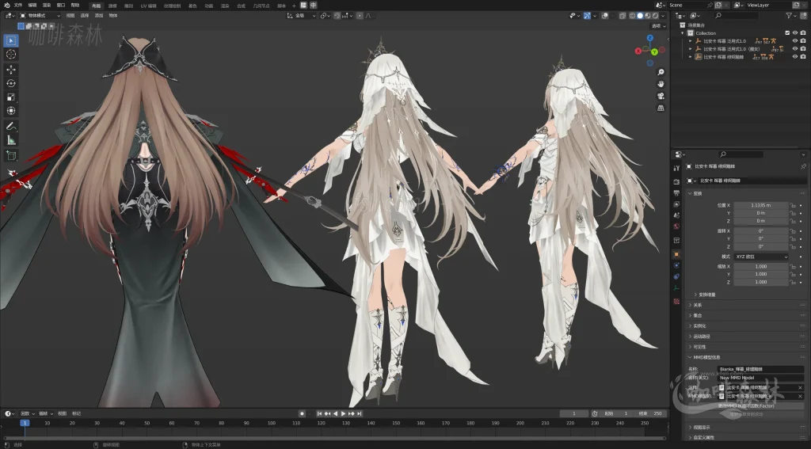Select the Measure tool
Image resolution: width=811 pixels, height=449 pixels.
tap(11, 140)
